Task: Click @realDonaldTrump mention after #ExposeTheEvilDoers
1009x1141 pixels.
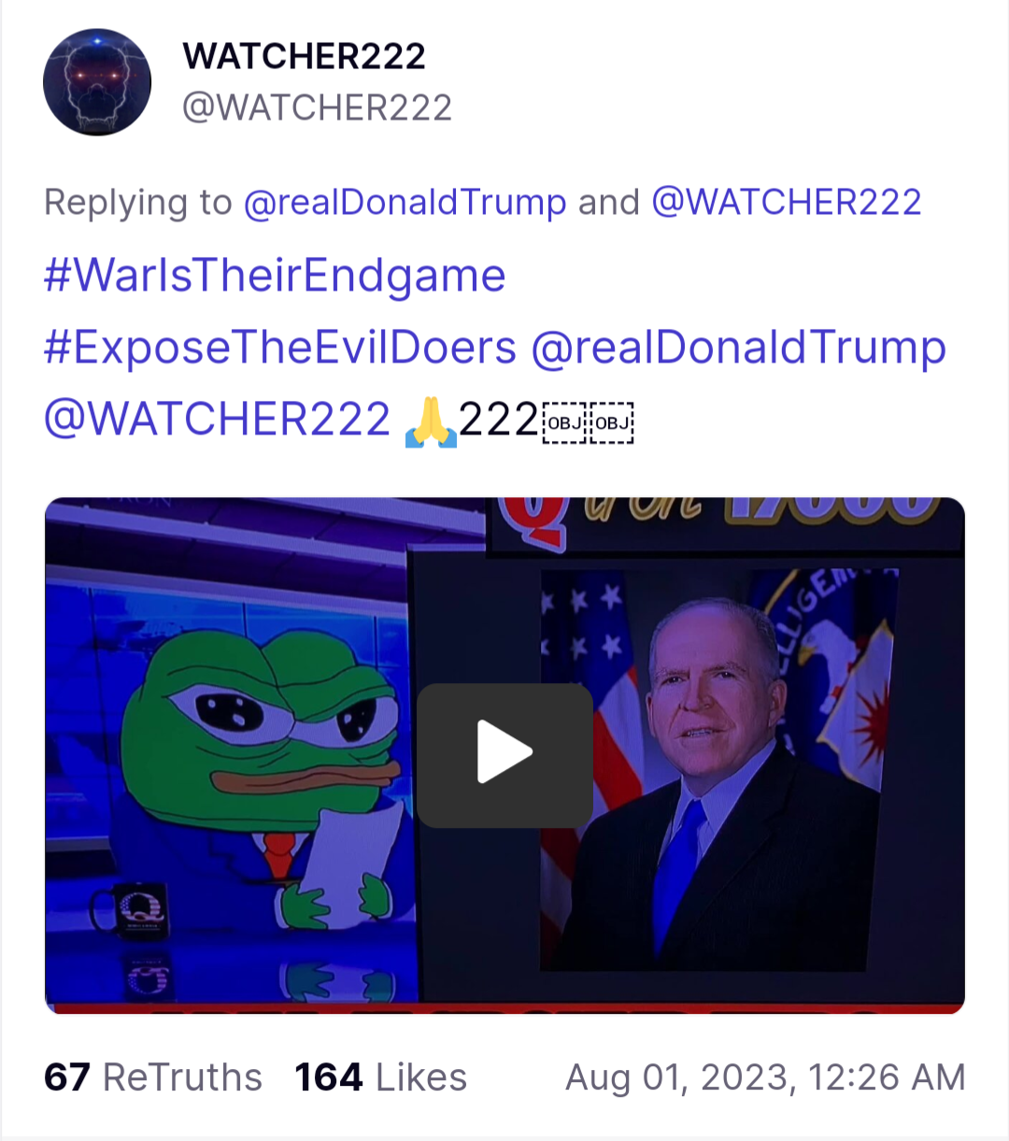Action: [738, 348]
